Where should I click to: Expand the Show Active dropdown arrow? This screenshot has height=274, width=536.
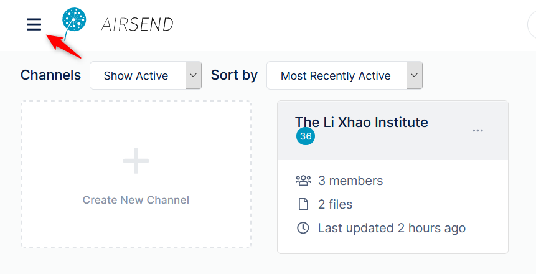pyautogui.click(x=194, y=75)
